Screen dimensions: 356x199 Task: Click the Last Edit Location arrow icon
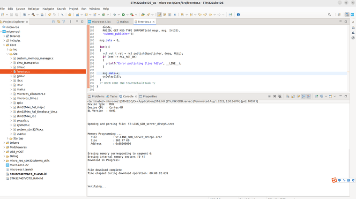[x=200, y=15]
